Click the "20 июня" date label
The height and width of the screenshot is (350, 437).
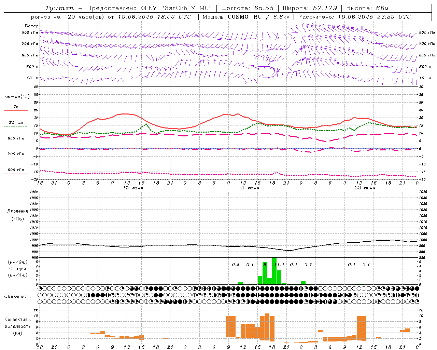click(133, 188)
